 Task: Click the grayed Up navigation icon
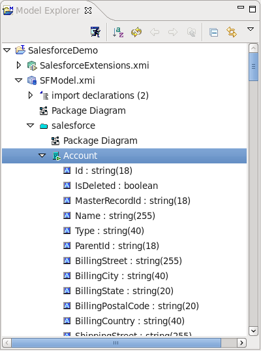click(191, 32)
